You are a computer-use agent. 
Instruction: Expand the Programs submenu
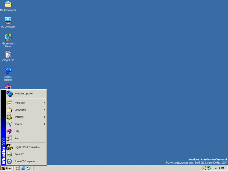26,103
